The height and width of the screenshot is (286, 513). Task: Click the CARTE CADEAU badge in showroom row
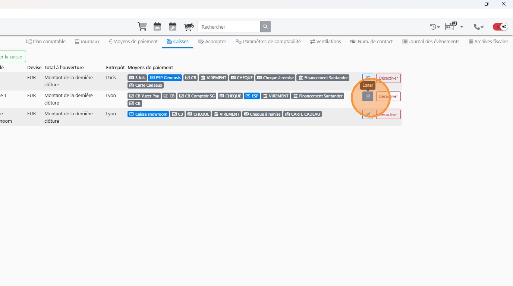pyautogui.click(x=302, y=114)
